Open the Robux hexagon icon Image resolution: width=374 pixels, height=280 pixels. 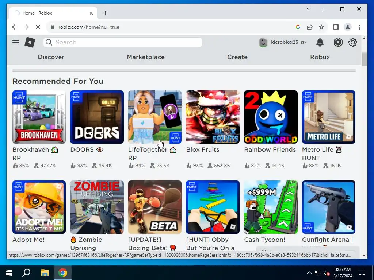tap(338, 42)
